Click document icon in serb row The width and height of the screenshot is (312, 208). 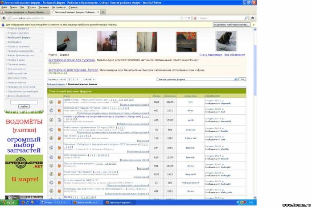(x=59, y=120)
